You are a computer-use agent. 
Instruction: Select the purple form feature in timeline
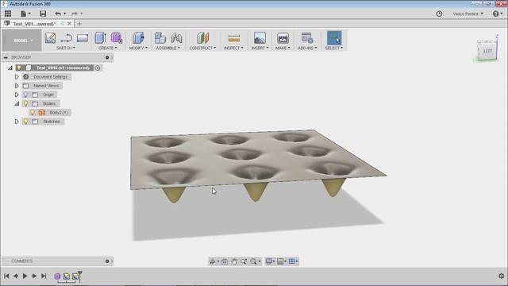(57, 276)
